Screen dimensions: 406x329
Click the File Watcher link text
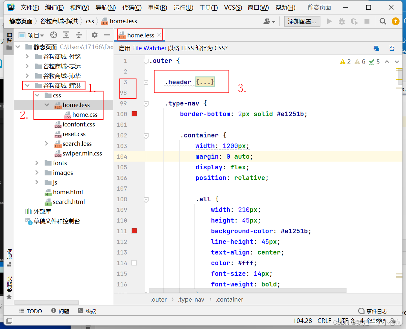pyautogui.click(x=149, y=48)
